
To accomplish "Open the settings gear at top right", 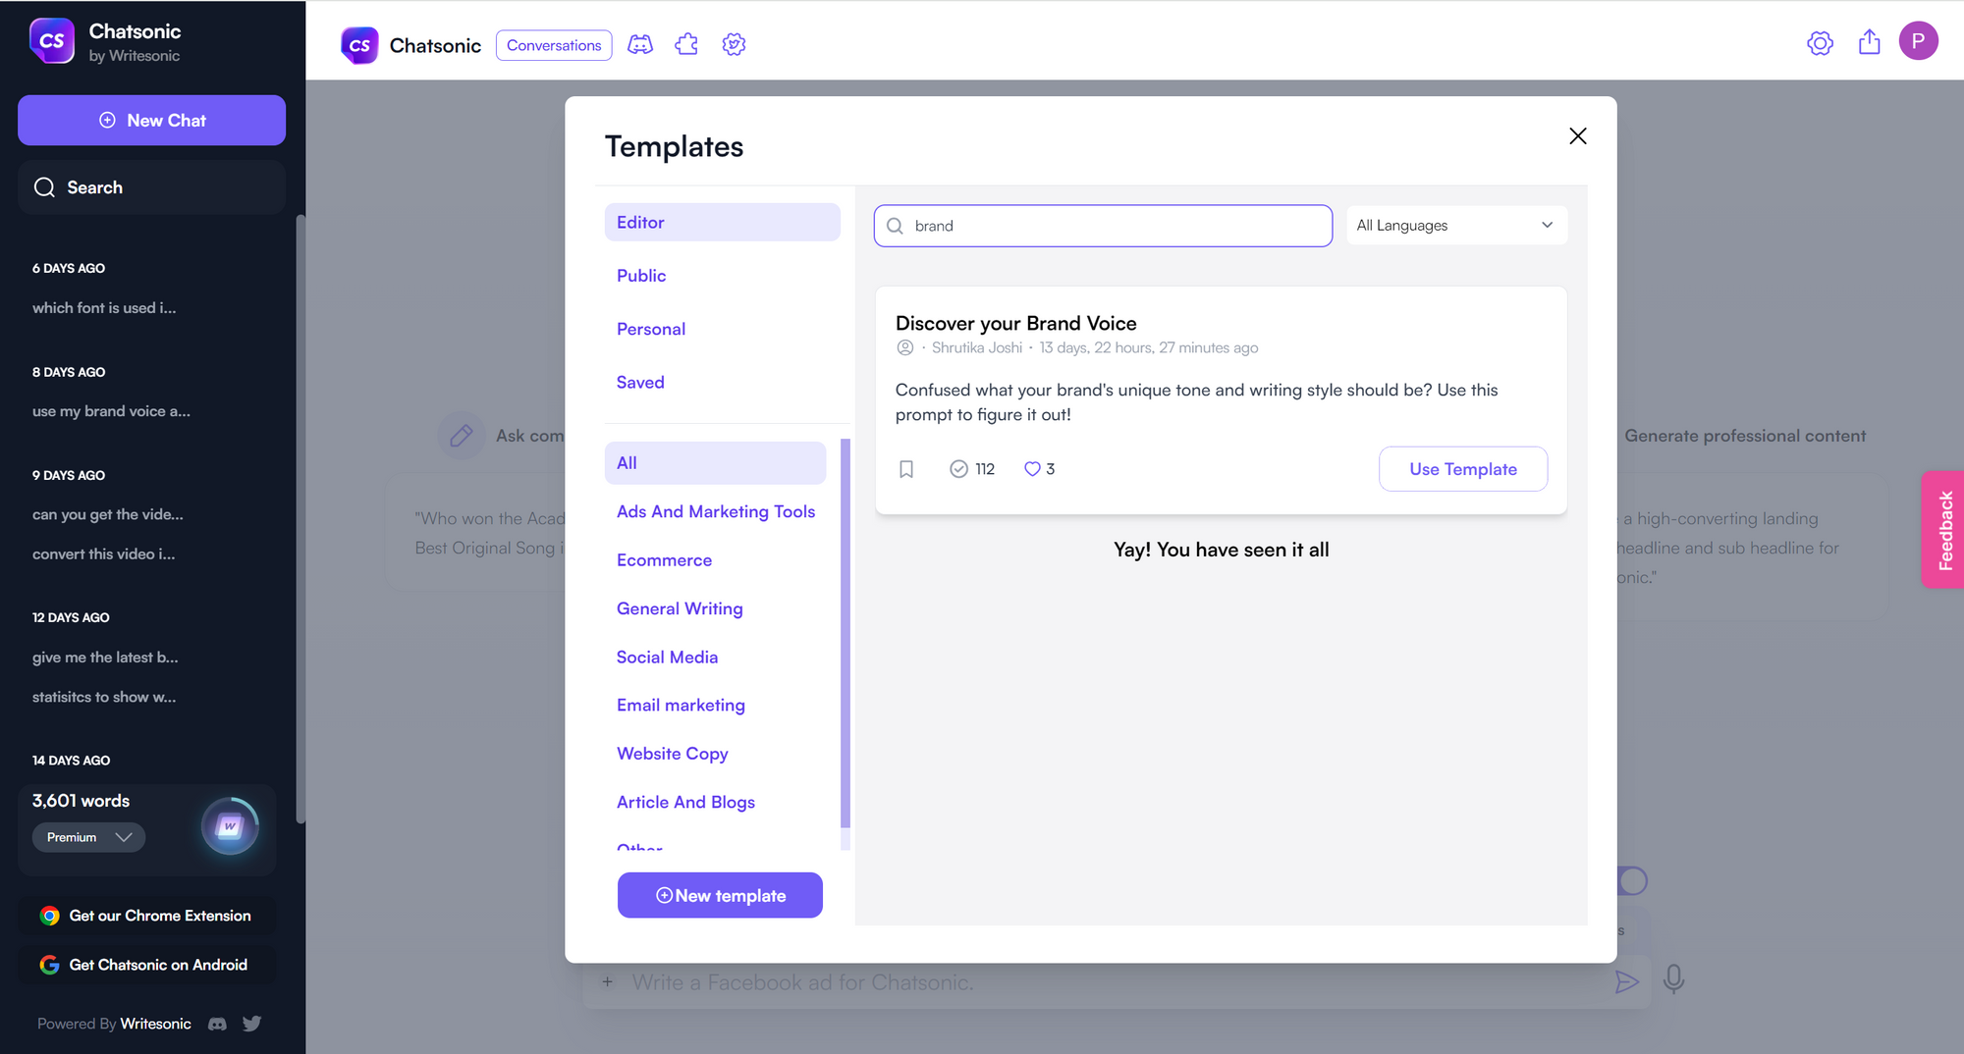I will tap(1820, 43).
